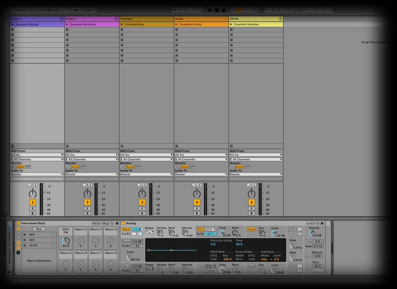Toggle the Instrument Rack device on/off
397x289 pixels.
tap(18, 223)
